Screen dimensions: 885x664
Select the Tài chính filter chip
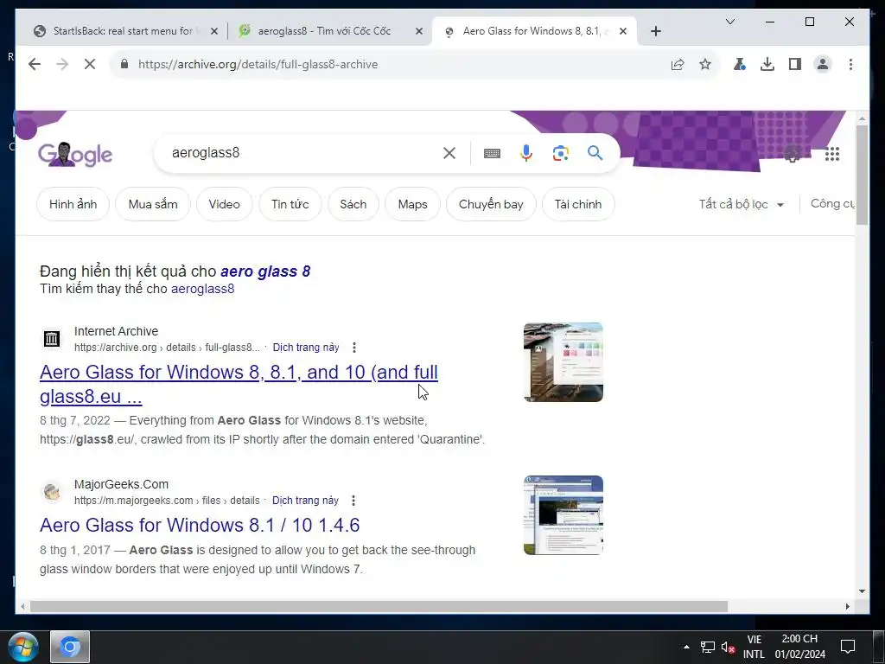[x=578, y=204]
